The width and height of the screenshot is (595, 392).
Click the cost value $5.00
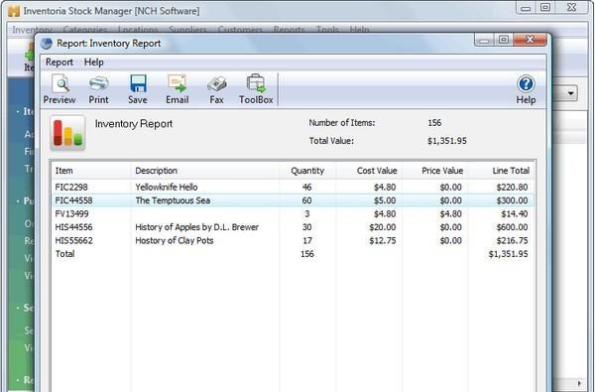(x=385, y=200)
